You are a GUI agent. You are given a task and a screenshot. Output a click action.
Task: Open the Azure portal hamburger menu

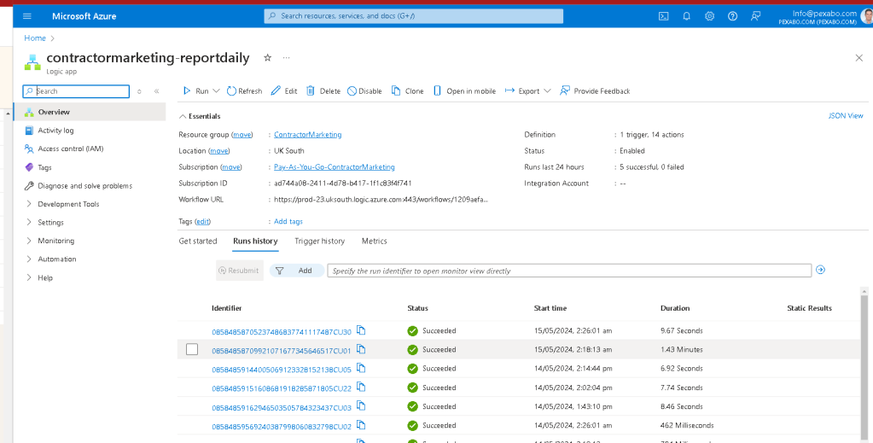pos(27,16)
